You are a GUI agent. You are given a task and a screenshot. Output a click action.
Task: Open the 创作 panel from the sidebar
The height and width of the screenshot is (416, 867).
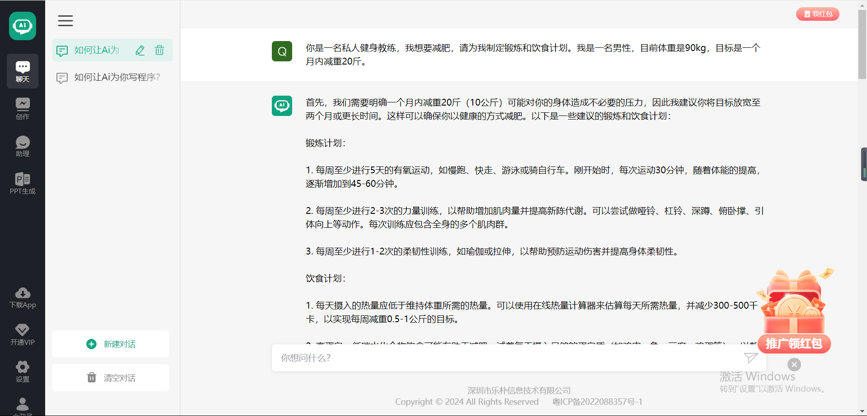tap(22, 108)
